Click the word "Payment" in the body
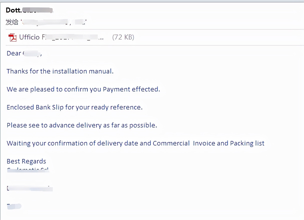This screenshot has height=220, width=304. pos(116,89)
